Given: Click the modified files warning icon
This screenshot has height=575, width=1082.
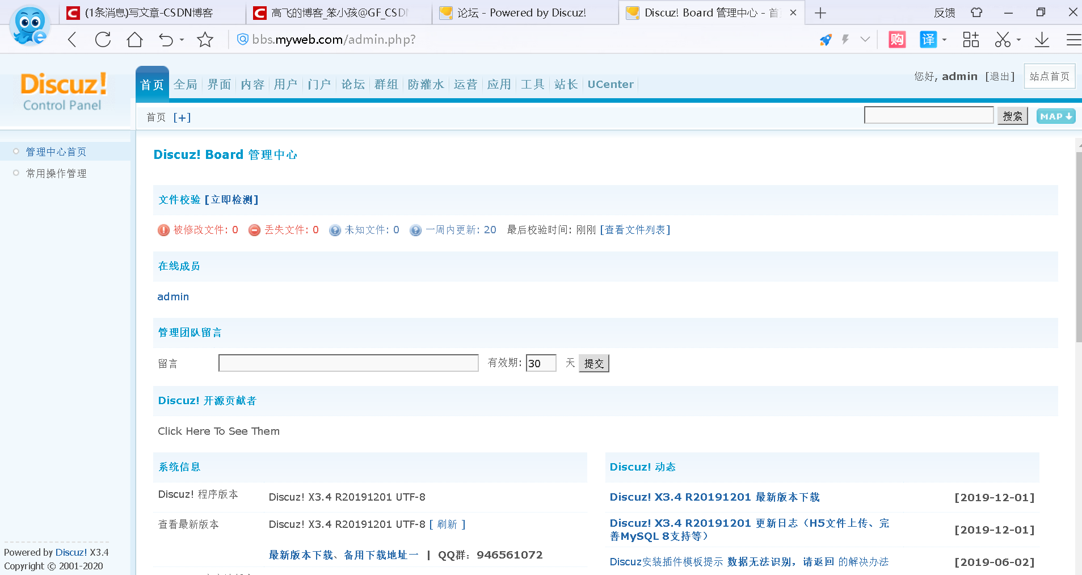Looking at the screenshot, I should pyautogui.click(x=163, y=230).
